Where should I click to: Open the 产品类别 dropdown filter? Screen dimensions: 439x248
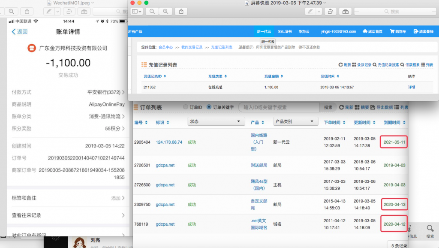(x=296, y=121)
